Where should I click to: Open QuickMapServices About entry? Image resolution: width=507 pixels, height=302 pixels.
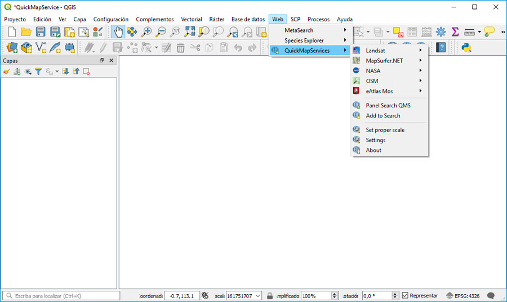coord(390,150)
